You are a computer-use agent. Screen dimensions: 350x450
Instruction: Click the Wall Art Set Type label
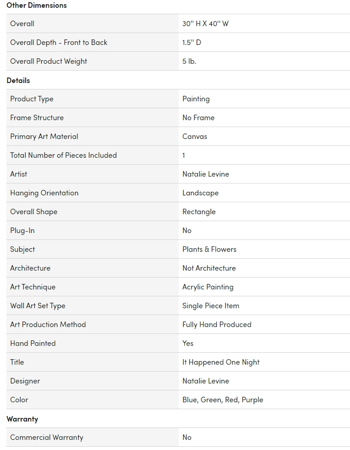pos(38,306)
